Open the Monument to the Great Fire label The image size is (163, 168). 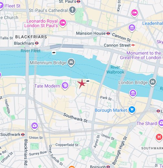click(x=141, y=55)
